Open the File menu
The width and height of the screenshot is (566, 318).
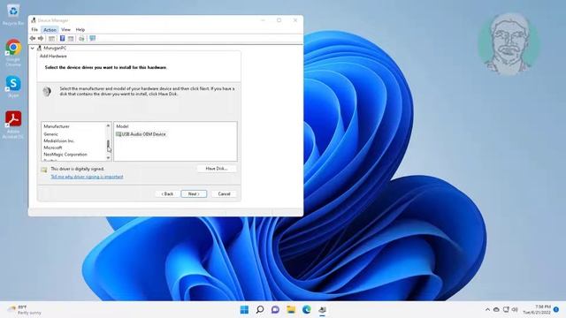(x=34, y=29)
